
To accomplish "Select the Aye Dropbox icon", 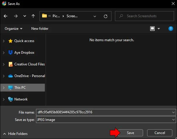I will [x=11, y=53].
